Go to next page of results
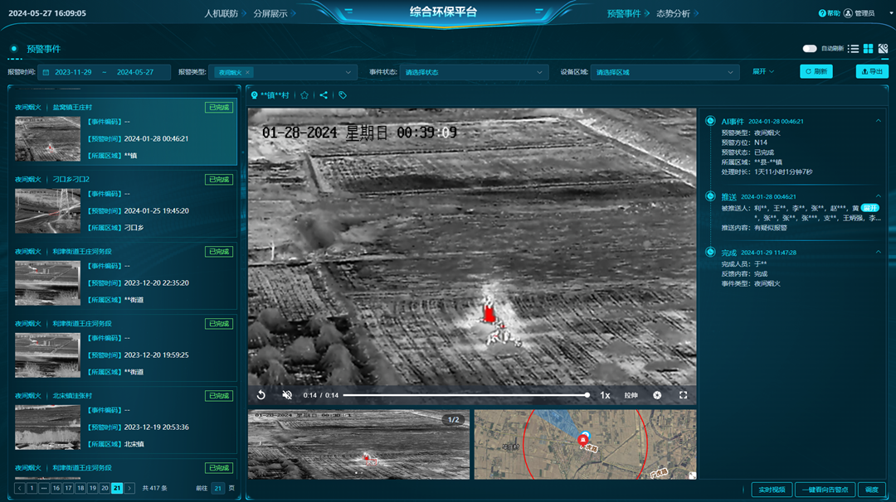 tap(129, 488)
